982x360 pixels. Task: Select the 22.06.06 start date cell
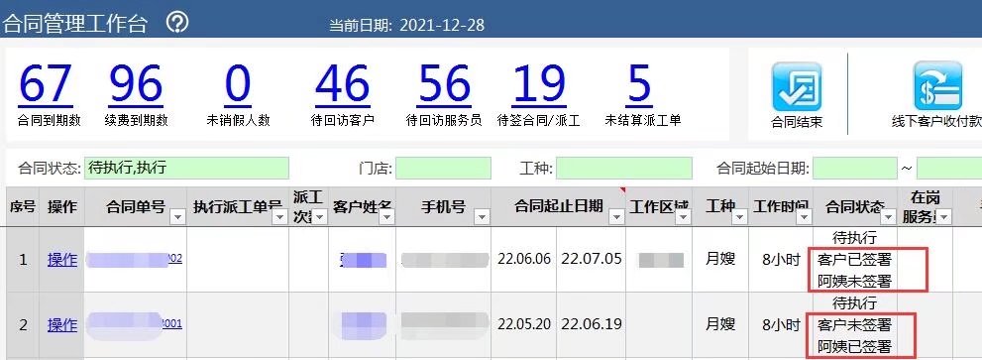(523, 259)
